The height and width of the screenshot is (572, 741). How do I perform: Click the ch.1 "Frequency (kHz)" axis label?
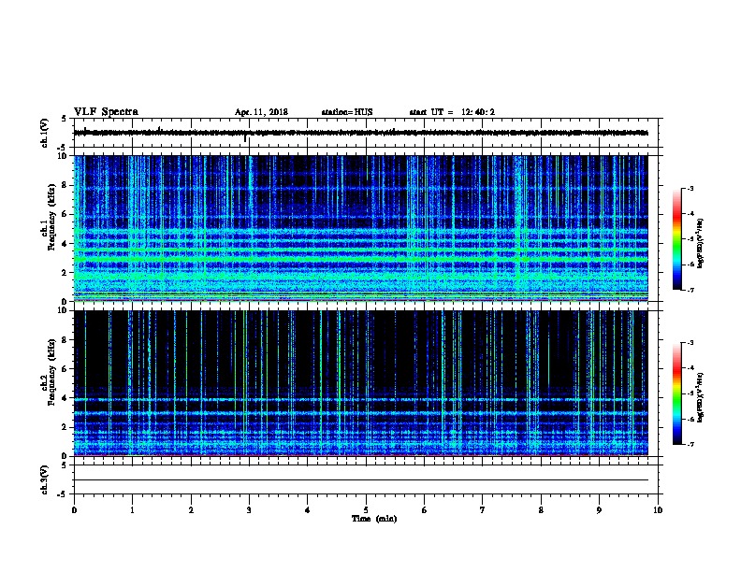[x=51, y=218]
